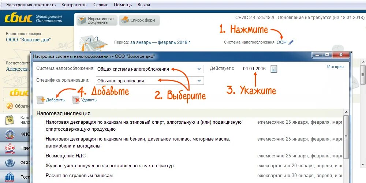Screen dimensions: 366x183
Task: Click the Удалить red cross icon
Action: (76, 100)
